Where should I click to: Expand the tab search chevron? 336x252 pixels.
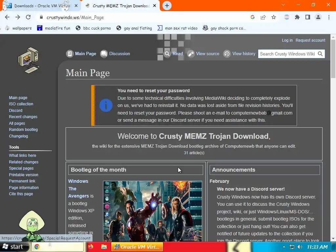283,5
